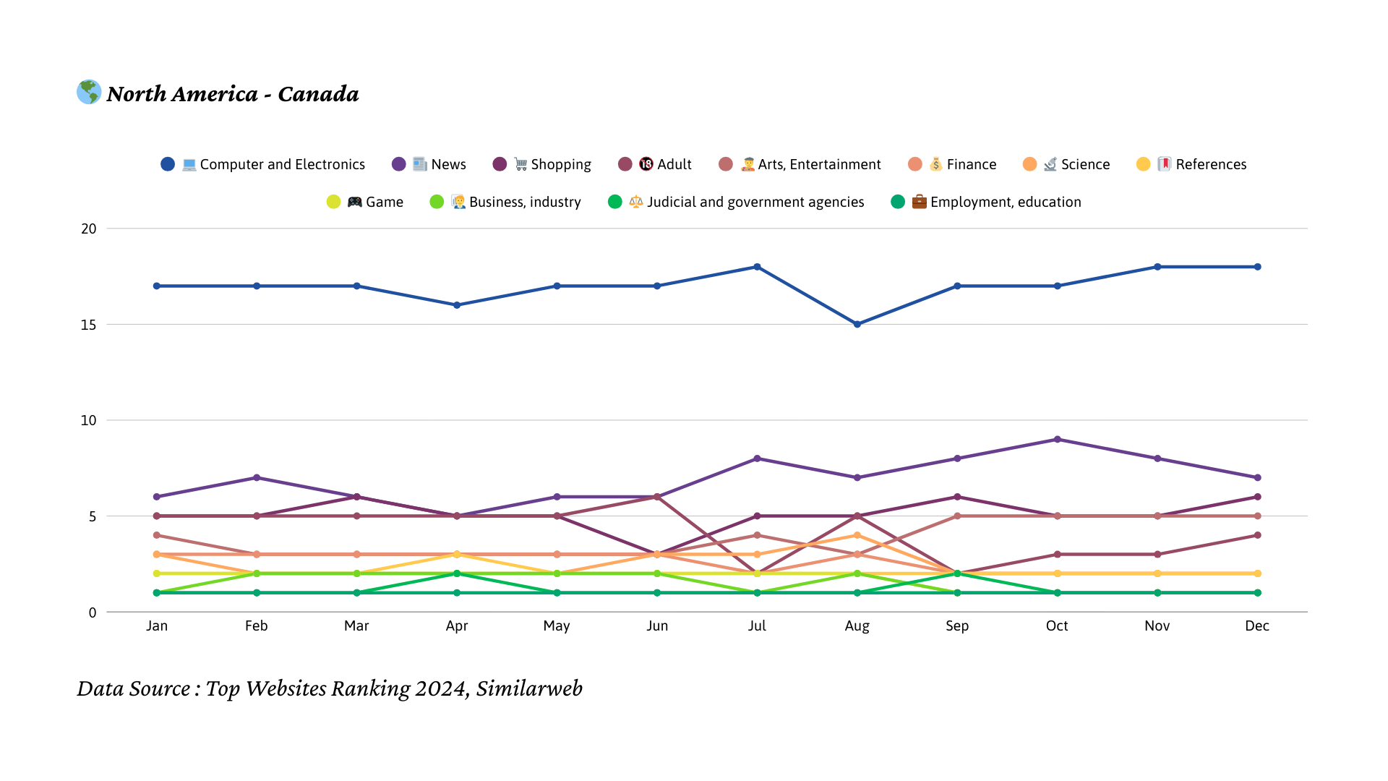Click the money bag Finance icon

(936, 164)
